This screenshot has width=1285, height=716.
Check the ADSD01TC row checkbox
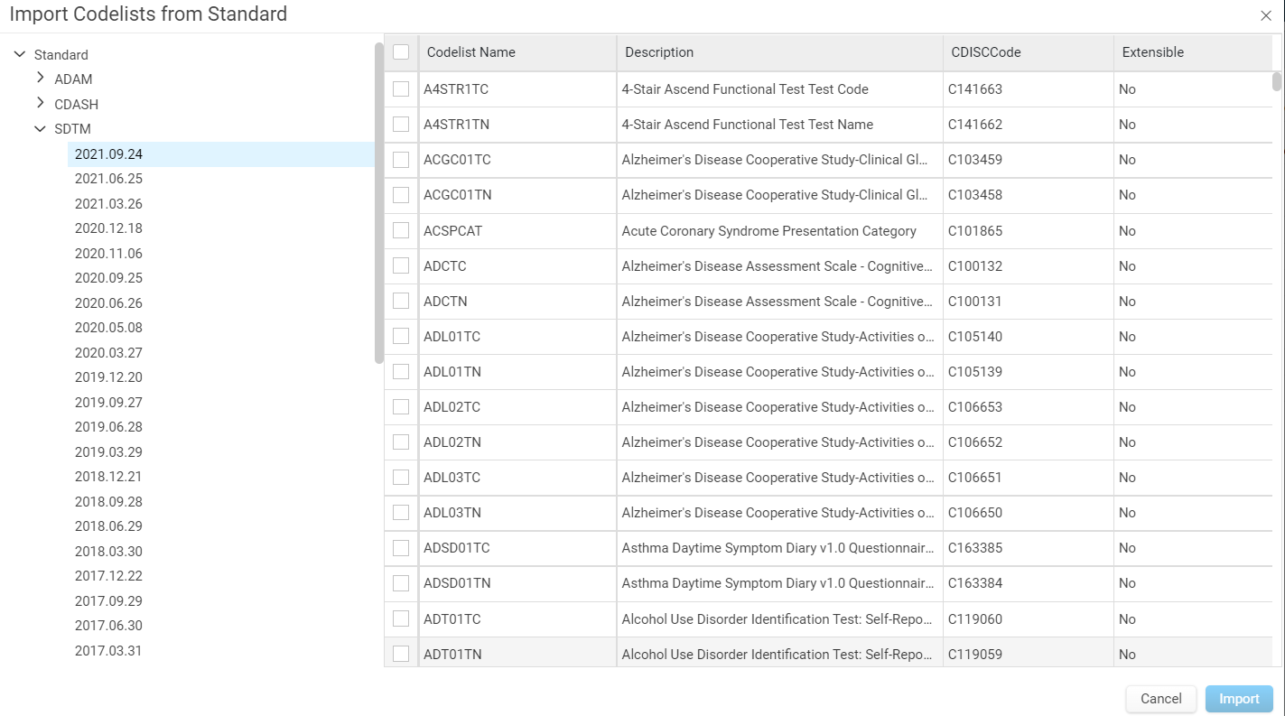coord(401,547)
